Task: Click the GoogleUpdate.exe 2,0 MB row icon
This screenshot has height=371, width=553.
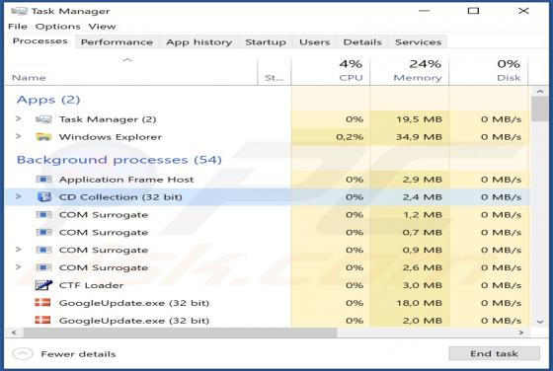Action: point(42,320)
